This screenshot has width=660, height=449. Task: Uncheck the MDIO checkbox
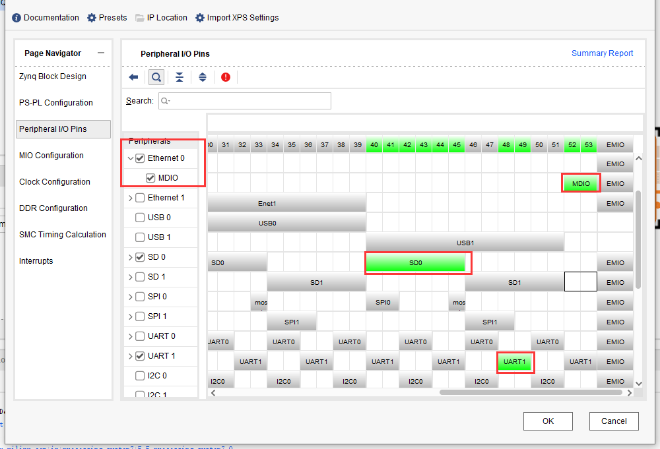[150, 178]
